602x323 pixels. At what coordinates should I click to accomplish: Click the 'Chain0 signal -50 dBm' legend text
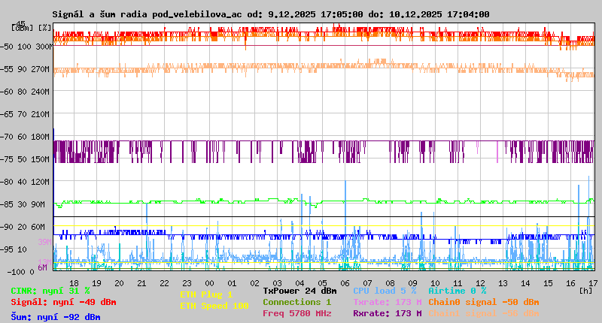(483, 302)
